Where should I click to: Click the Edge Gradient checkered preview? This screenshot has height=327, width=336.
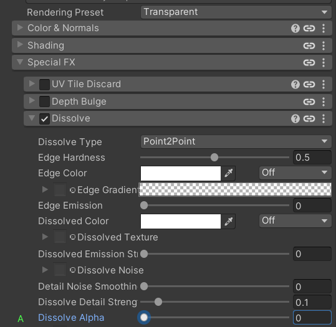(x=235, y=189)
